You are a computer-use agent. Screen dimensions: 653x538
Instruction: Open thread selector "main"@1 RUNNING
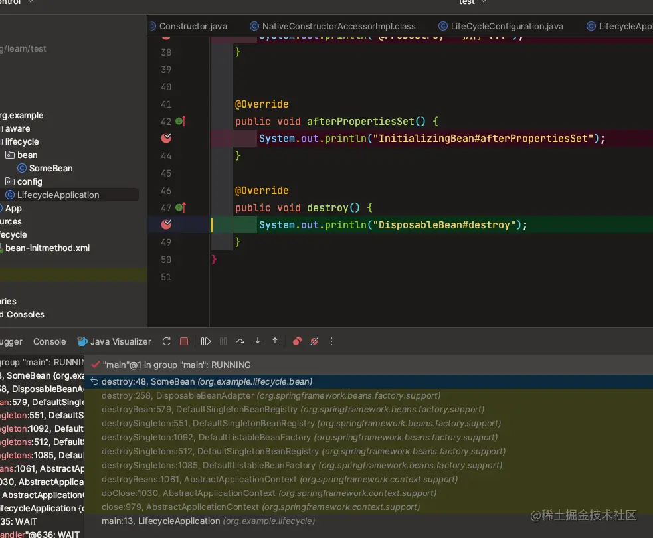coord(369,365)
